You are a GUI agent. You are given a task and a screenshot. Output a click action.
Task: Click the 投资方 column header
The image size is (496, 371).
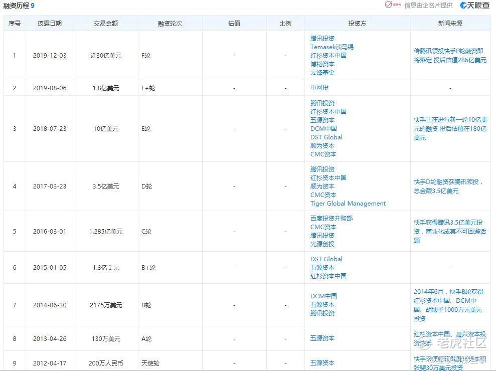[x=357, y=24]
